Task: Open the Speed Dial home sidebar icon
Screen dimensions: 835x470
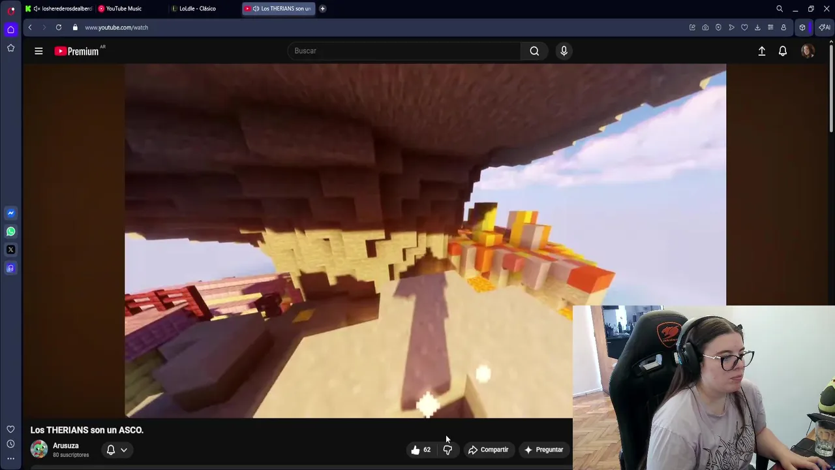Action: tap(10, 29)
